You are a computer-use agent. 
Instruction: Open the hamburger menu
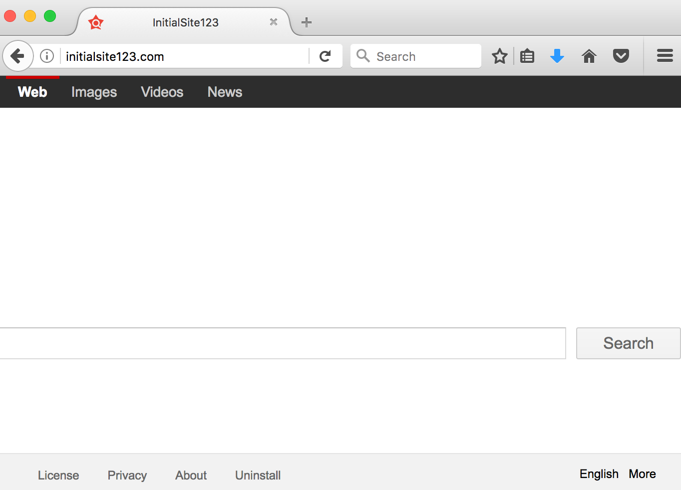pyautogui.click(x=665, y=56)
